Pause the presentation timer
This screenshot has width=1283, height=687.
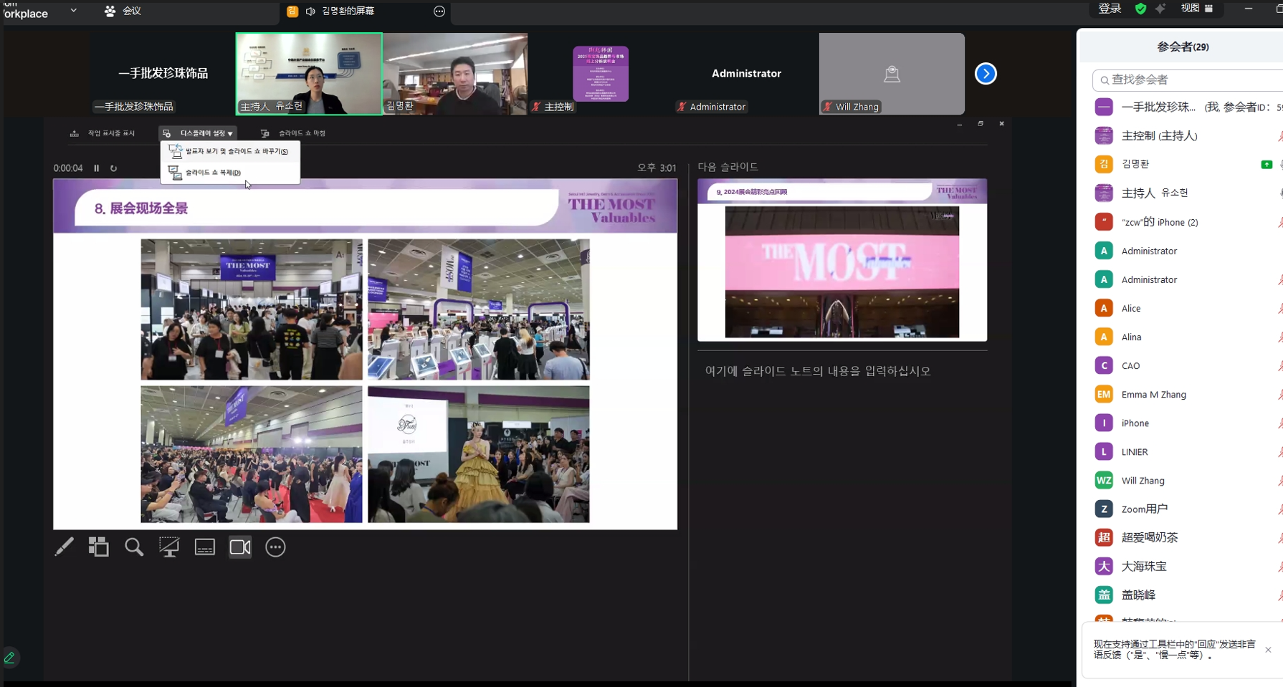point(97,168)
